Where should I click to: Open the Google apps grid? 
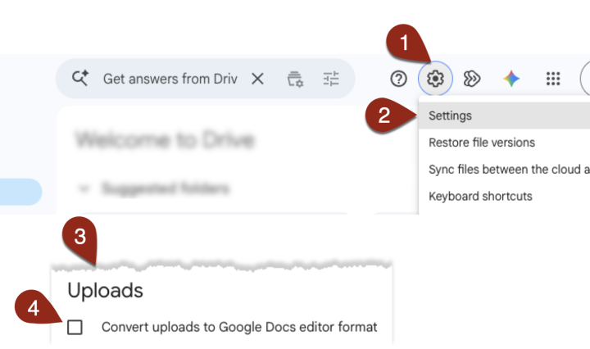click(553, 79)
